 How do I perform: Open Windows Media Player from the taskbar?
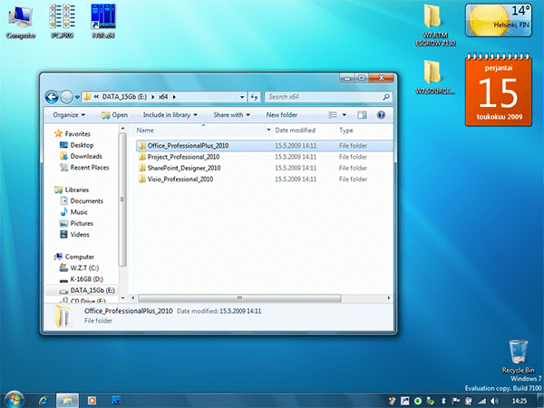pos(92,401)
